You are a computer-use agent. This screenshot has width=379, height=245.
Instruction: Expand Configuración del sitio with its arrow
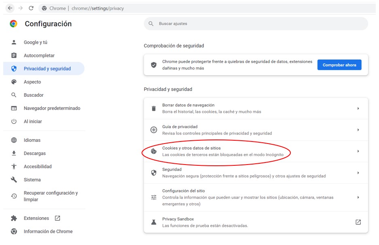coord(358,197)
